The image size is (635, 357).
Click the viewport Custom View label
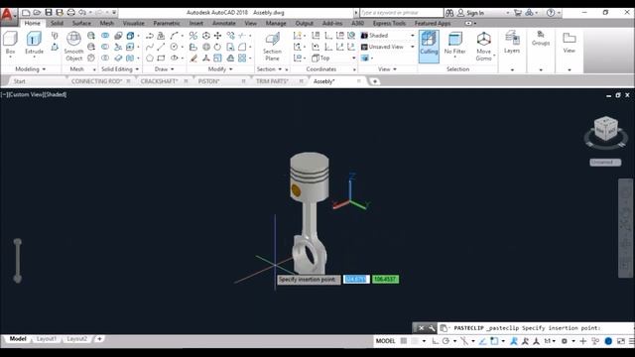pos(26,94)
